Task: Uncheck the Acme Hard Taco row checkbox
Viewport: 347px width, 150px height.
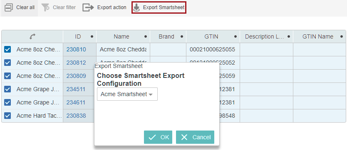Action: pos(7,116)
